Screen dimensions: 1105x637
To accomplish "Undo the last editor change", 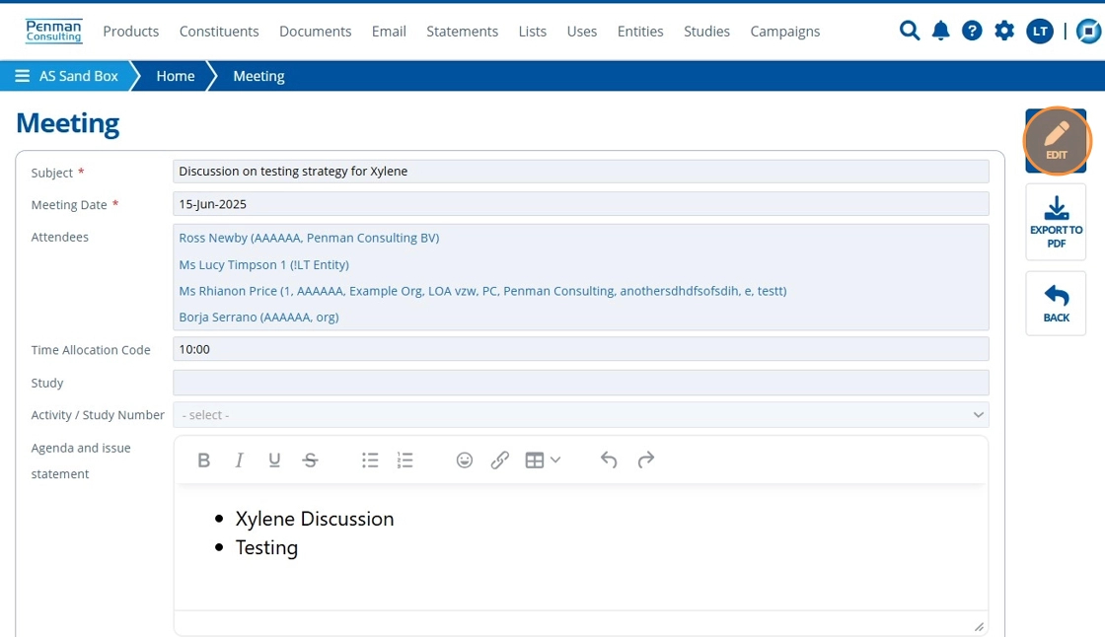I will pos(609,460).
